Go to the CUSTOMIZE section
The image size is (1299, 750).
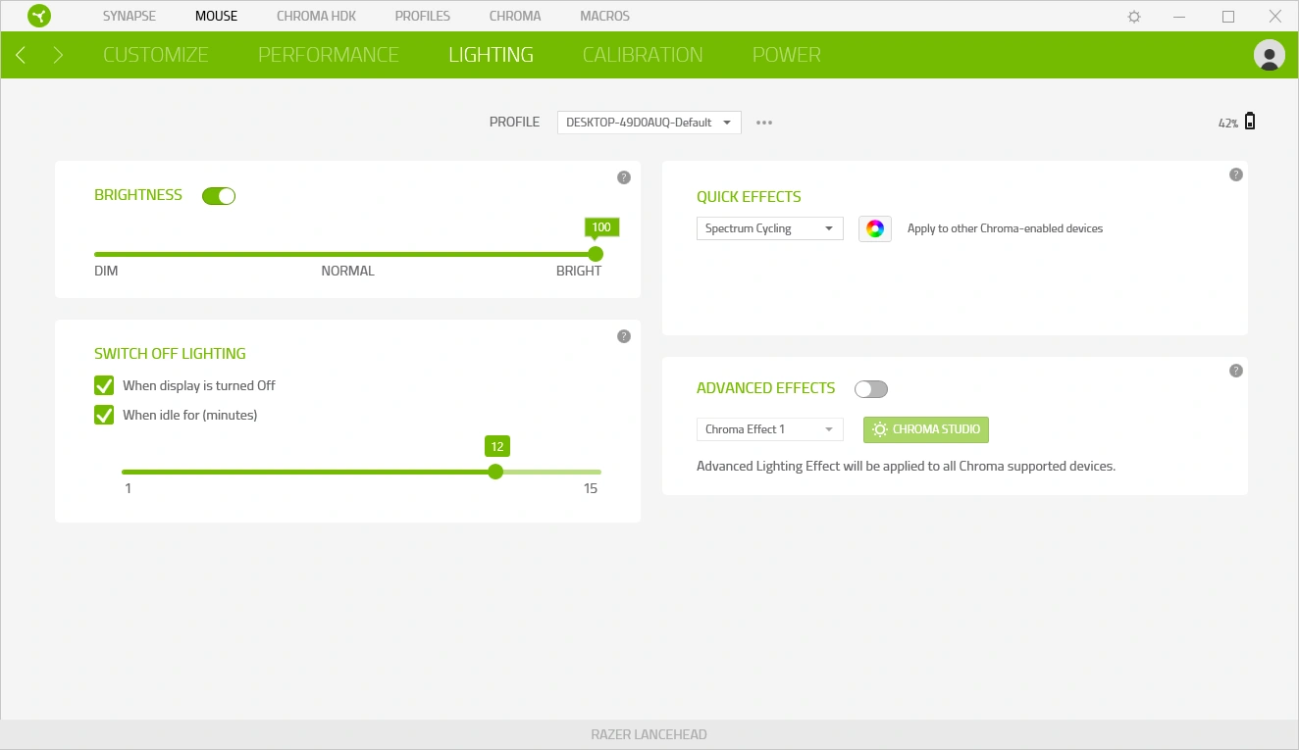156,55
